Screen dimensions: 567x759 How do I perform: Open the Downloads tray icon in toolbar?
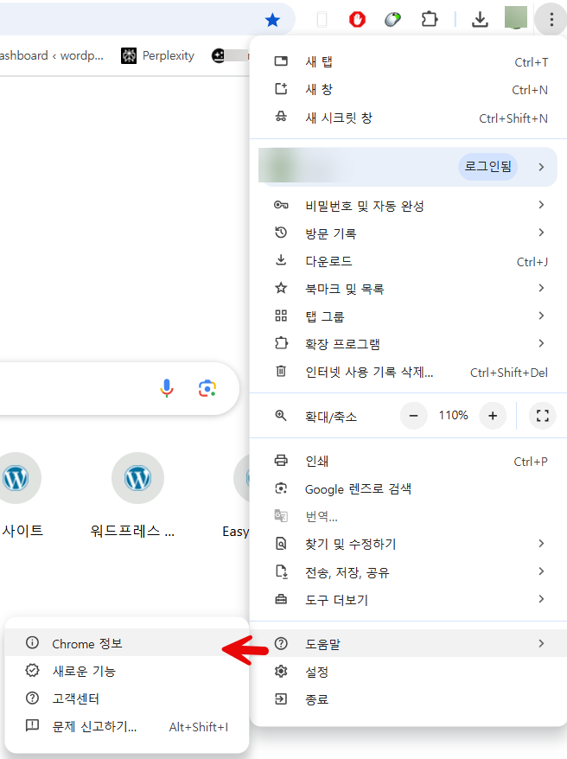(480, 19)
